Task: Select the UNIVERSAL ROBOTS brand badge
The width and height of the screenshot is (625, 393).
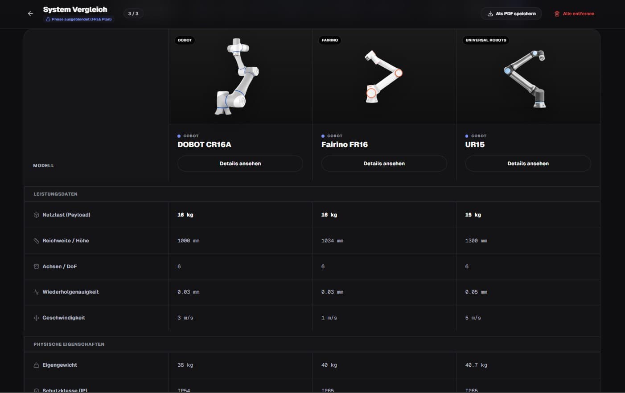Action: [x=485, y=40]
